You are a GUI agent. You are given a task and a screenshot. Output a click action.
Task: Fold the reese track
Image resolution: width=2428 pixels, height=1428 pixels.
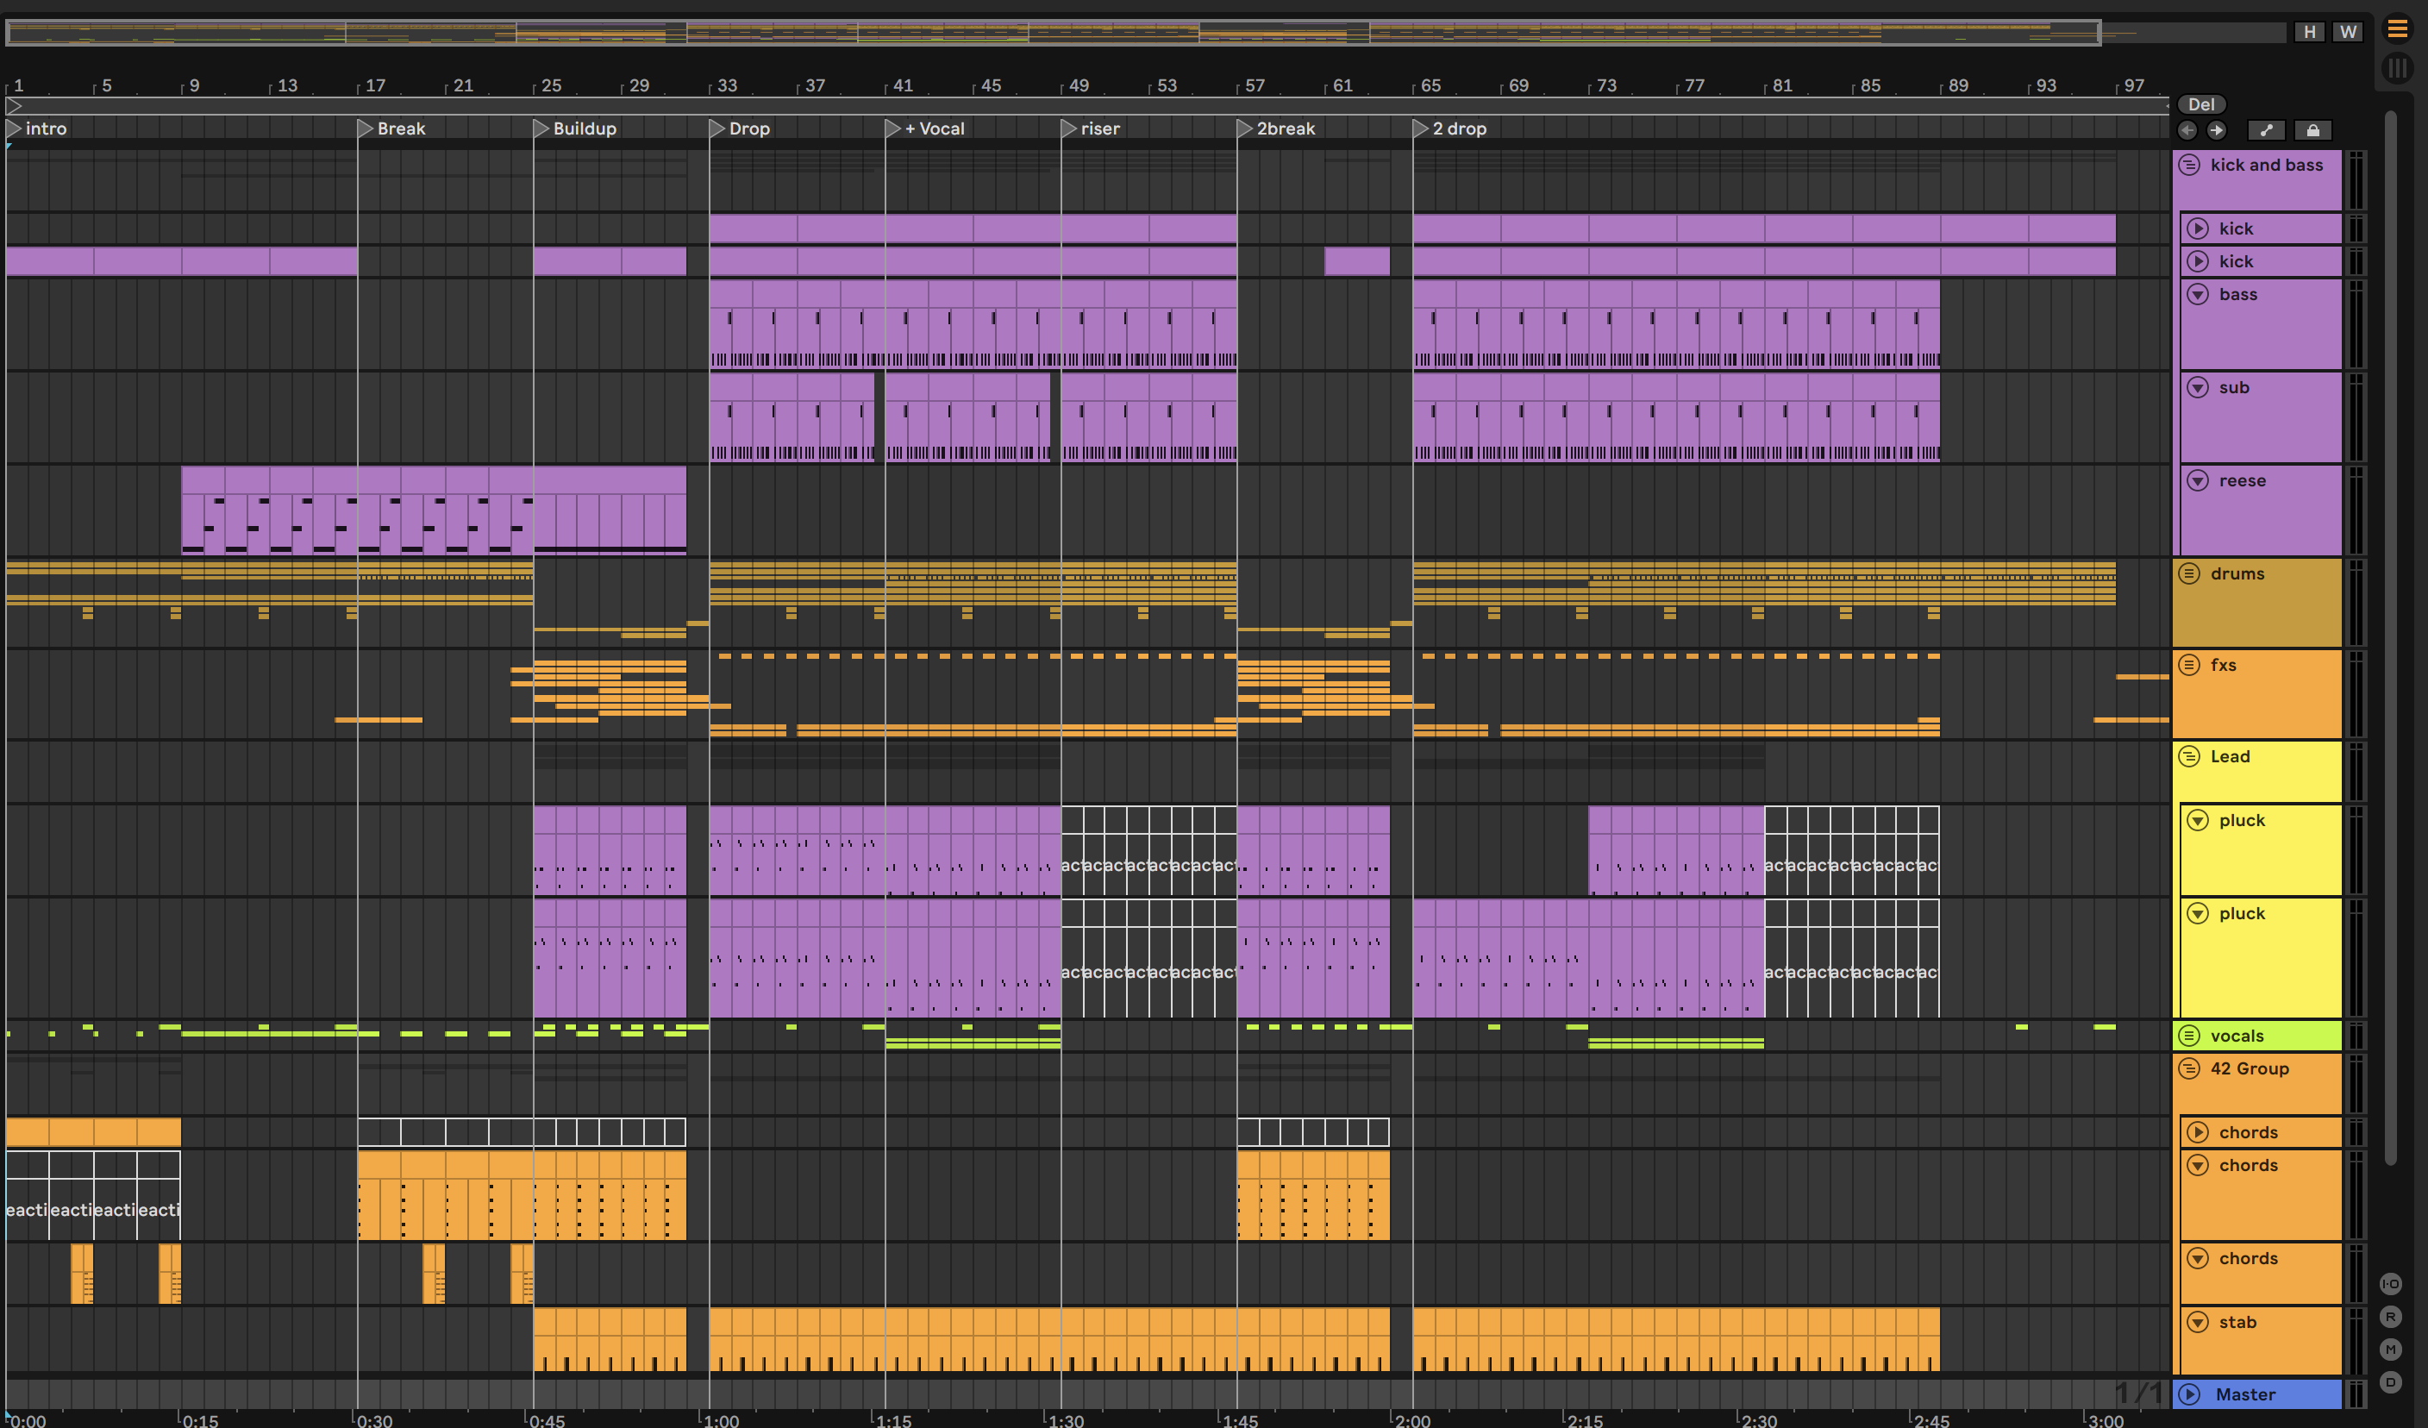click(2198, 479)
